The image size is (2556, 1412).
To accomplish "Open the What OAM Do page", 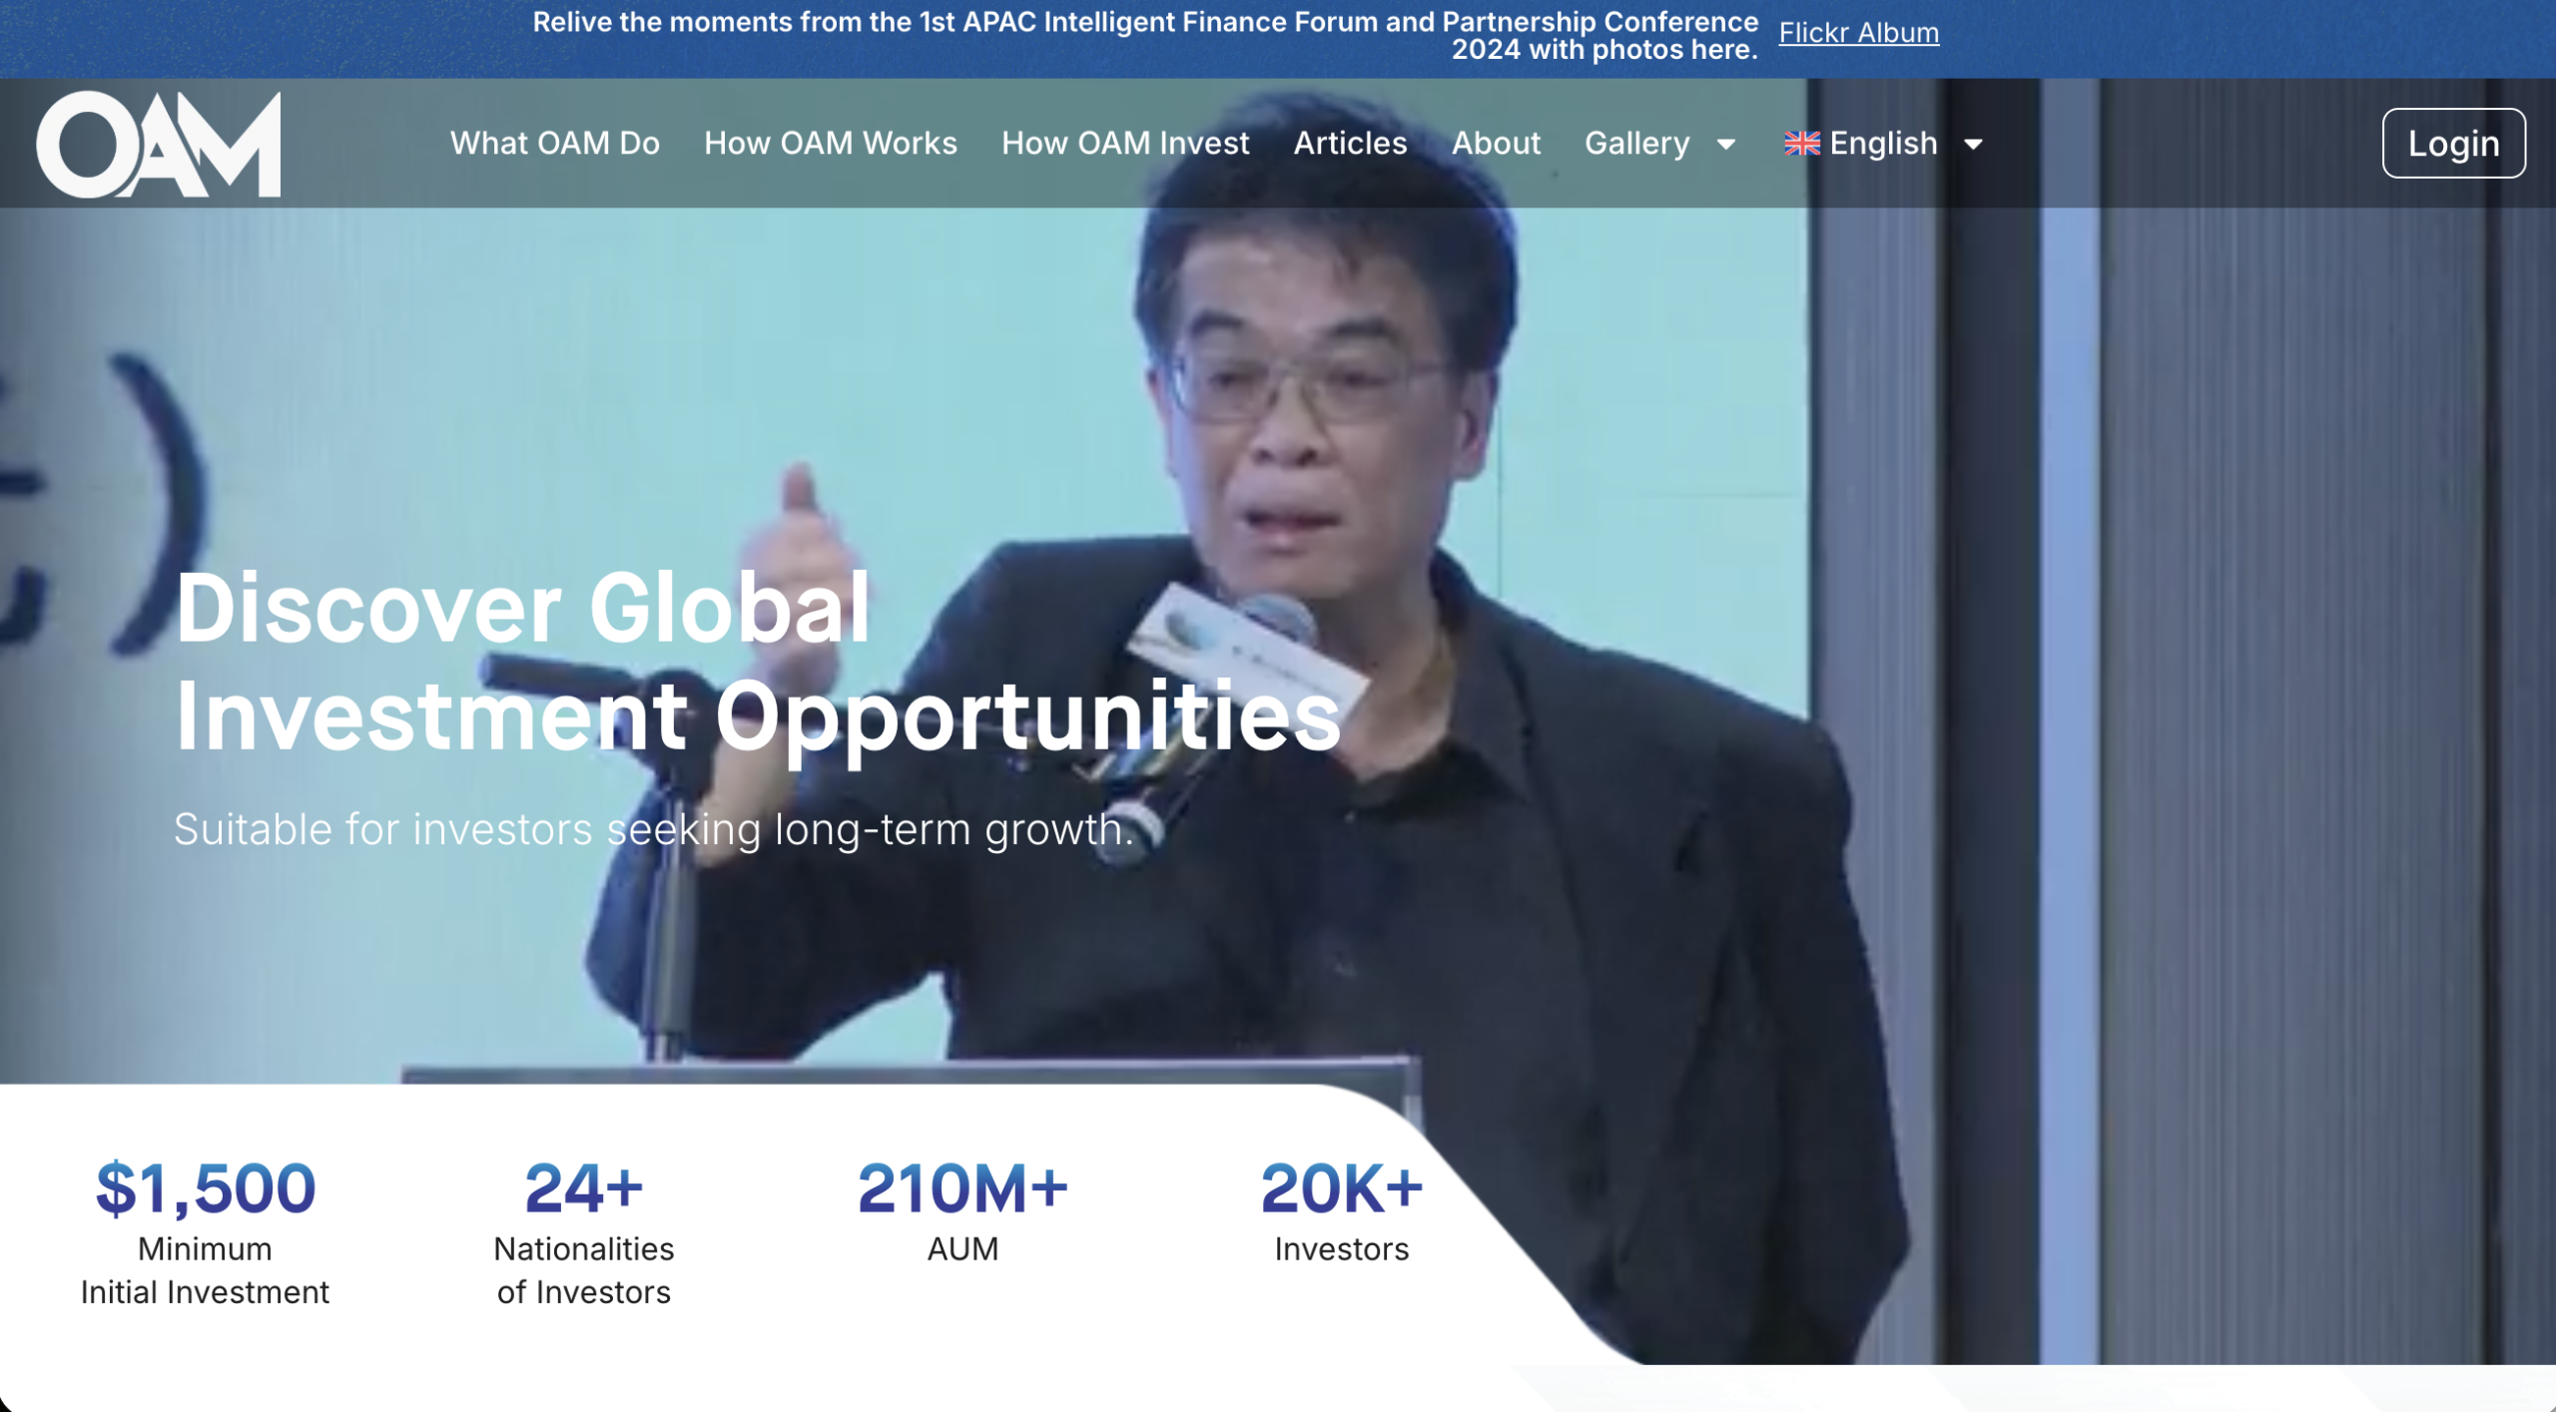I will 554,144.
